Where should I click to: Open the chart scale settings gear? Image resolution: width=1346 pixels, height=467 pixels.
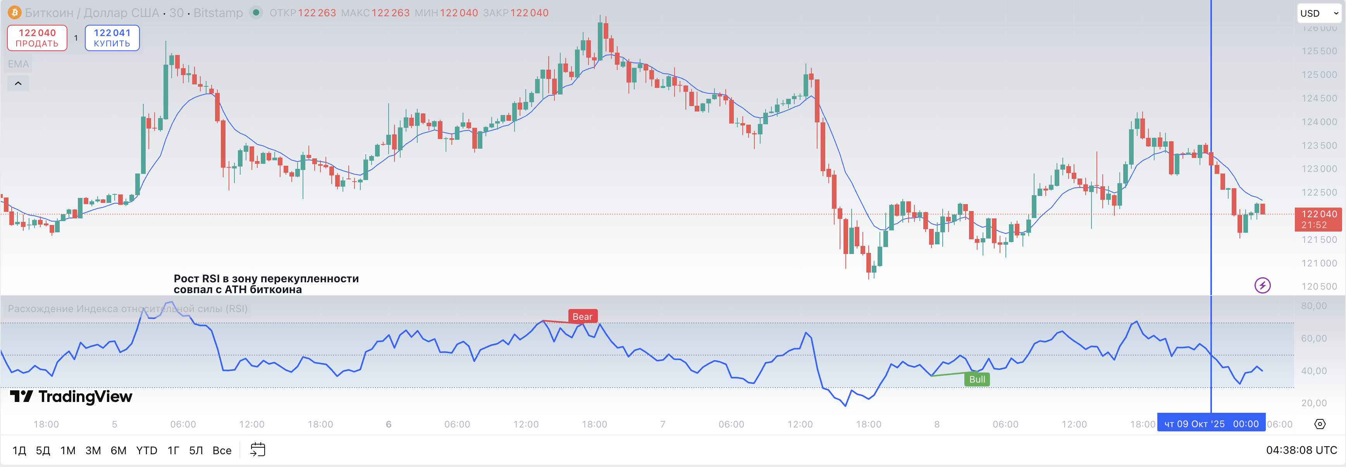[x=1319, y=424]
